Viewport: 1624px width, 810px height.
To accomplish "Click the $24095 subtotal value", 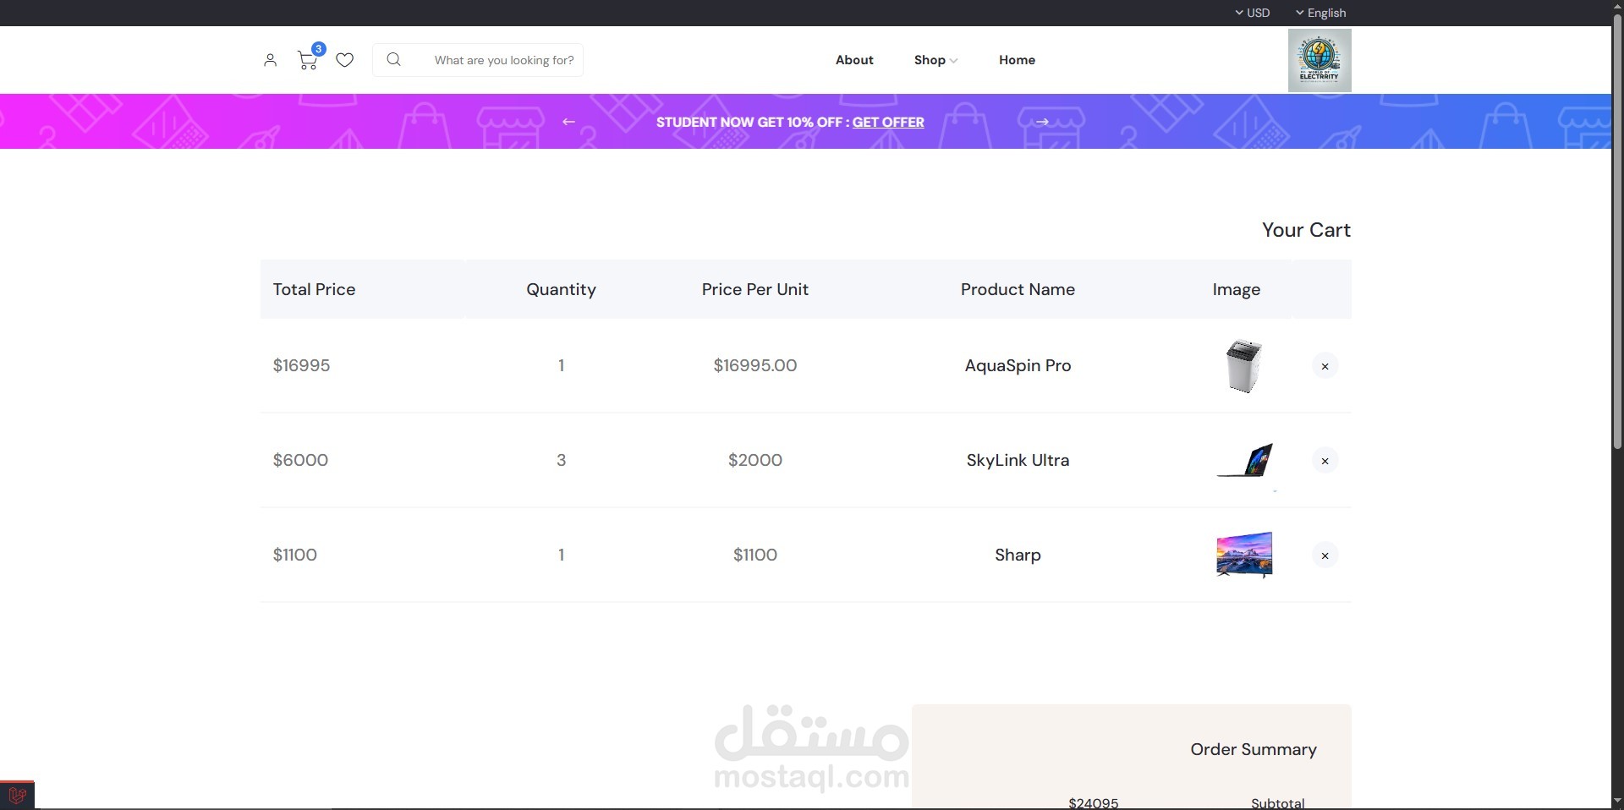I will pos(1093,802).
